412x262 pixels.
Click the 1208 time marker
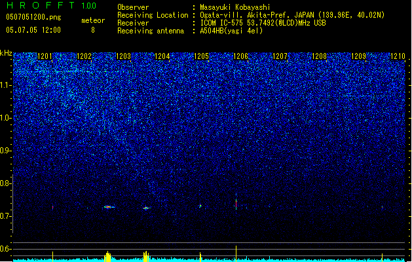click(319, 56)
